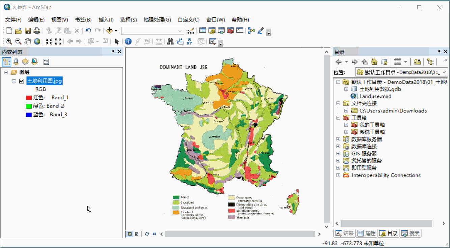450x248 pixels.
Task: Open the Create Viewer Window tool
Action: (x=213, y=41)
